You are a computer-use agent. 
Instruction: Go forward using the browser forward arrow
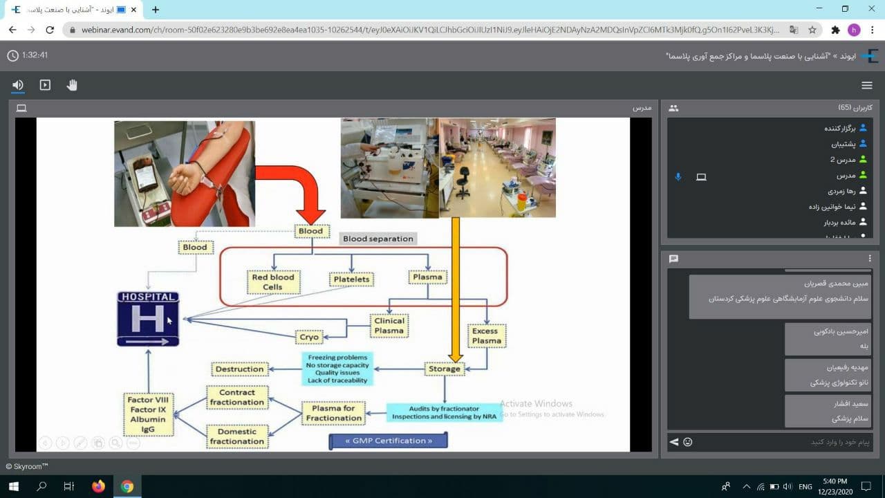coord(31,30)
